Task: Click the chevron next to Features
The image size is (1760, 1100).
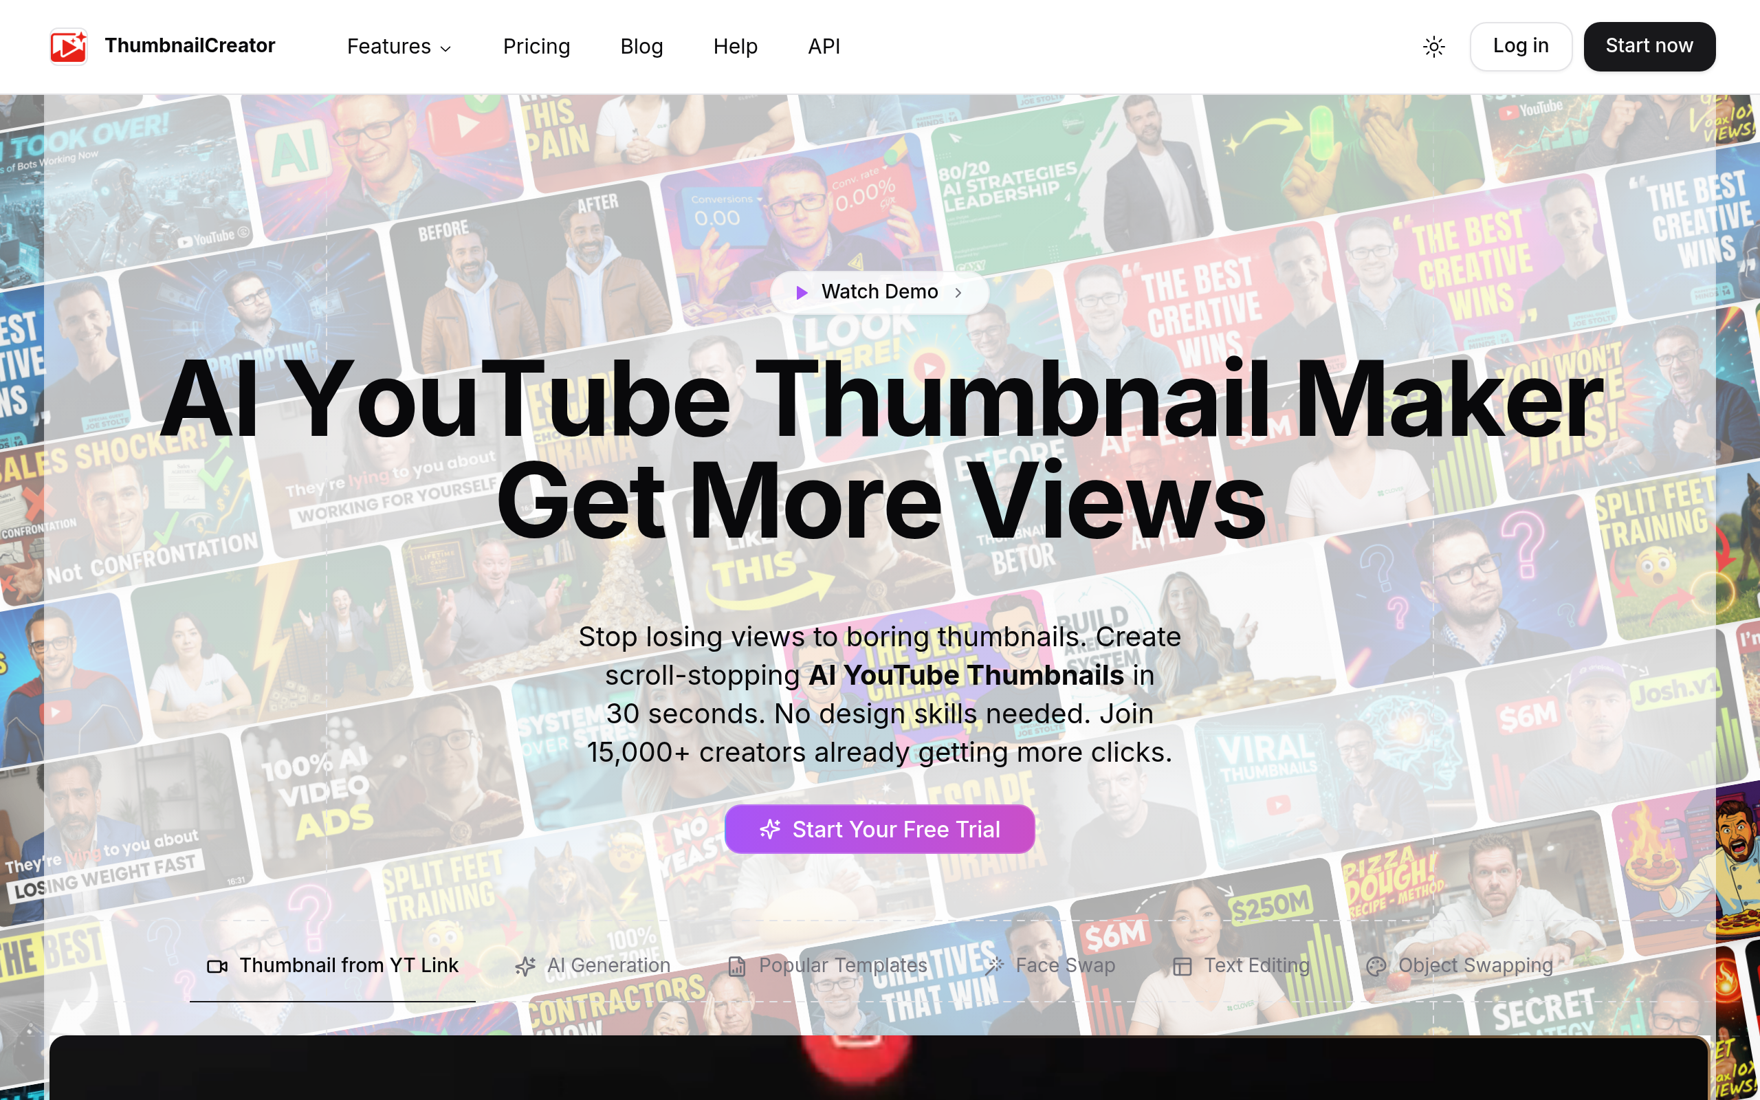Action: coord(445,49)
